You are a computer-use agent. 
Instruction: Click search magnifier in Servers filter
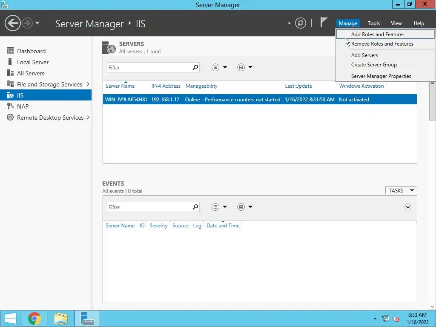point(195,67)
